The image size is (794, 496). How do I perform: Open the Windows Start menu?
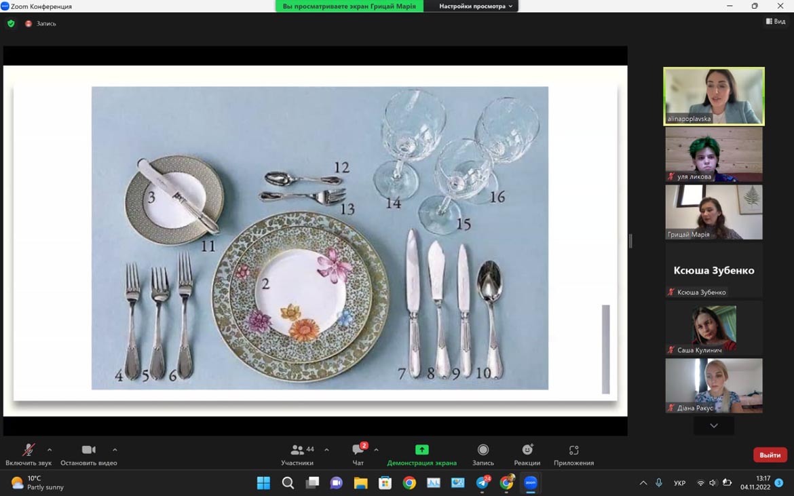(263, 483)
